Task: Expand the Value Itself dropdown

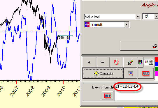Action: click(138, 17)
